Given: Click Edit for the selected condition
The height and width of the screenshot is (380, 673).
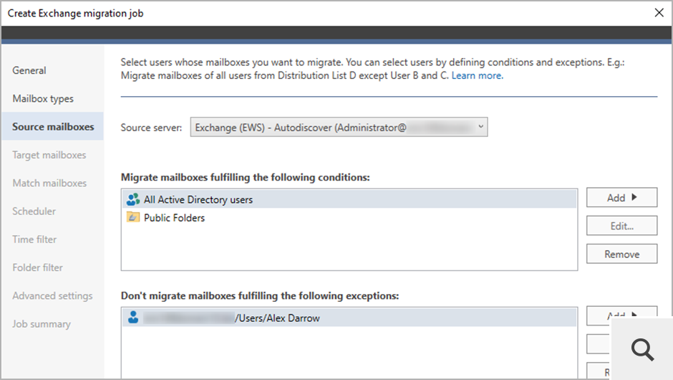Looking at the screenshot, I should [622, 226].
